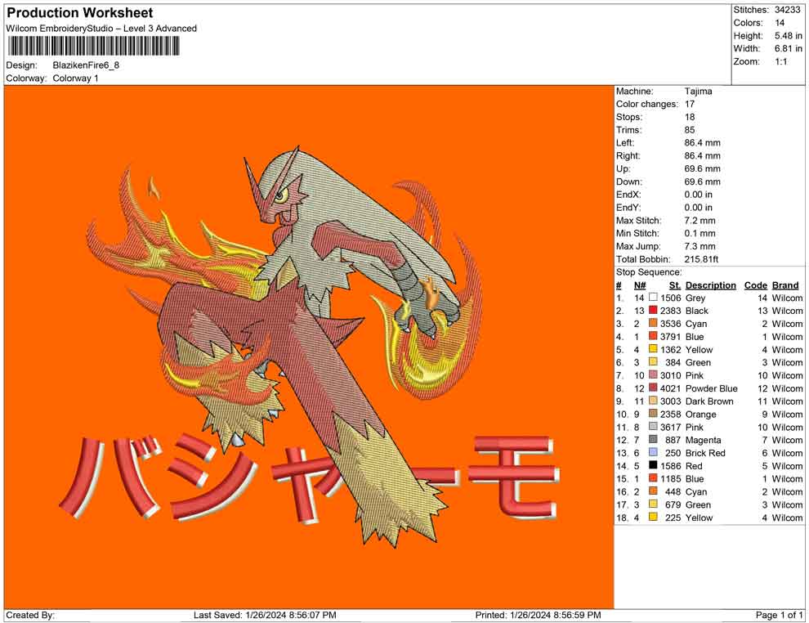Pick the swatch for 887 Magenta
809x623 pixels.
click(653, 439)
